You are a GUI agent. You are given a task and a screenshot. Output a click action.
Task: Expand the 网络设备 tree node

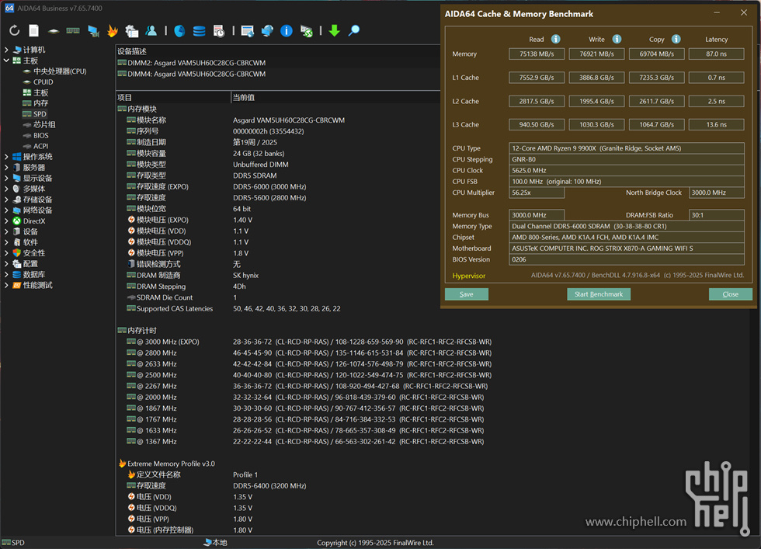point(6,210)
